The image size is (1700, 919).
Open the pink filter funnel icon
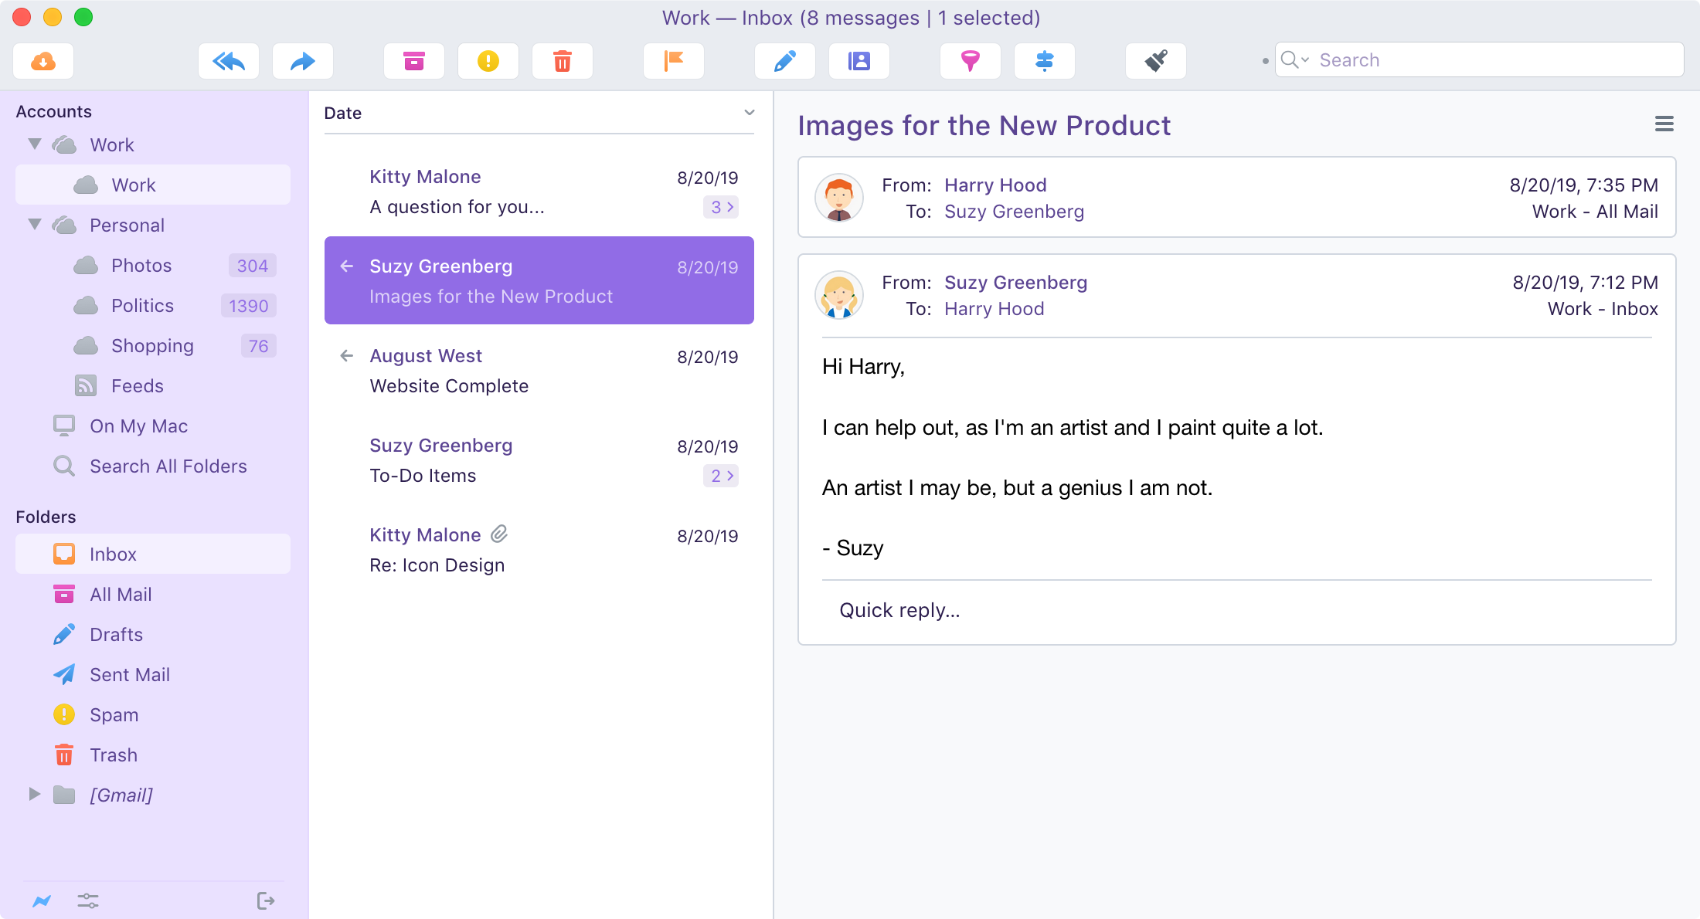click(x=970, y=60)
